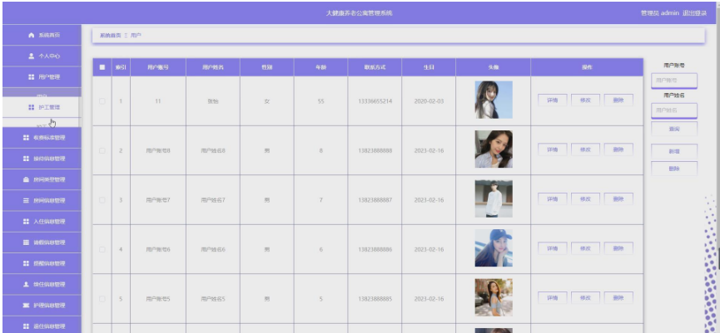Click phone number 13823888885

pos(375,299)
